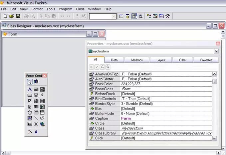Open the File menu

4,9
